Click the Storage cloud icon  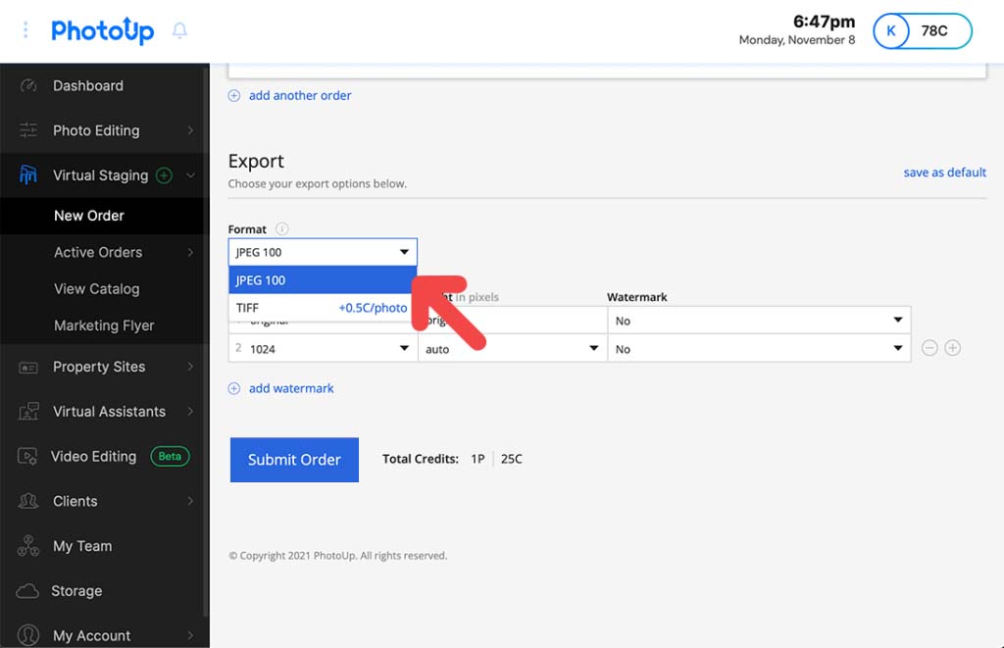tap(28, 591)
